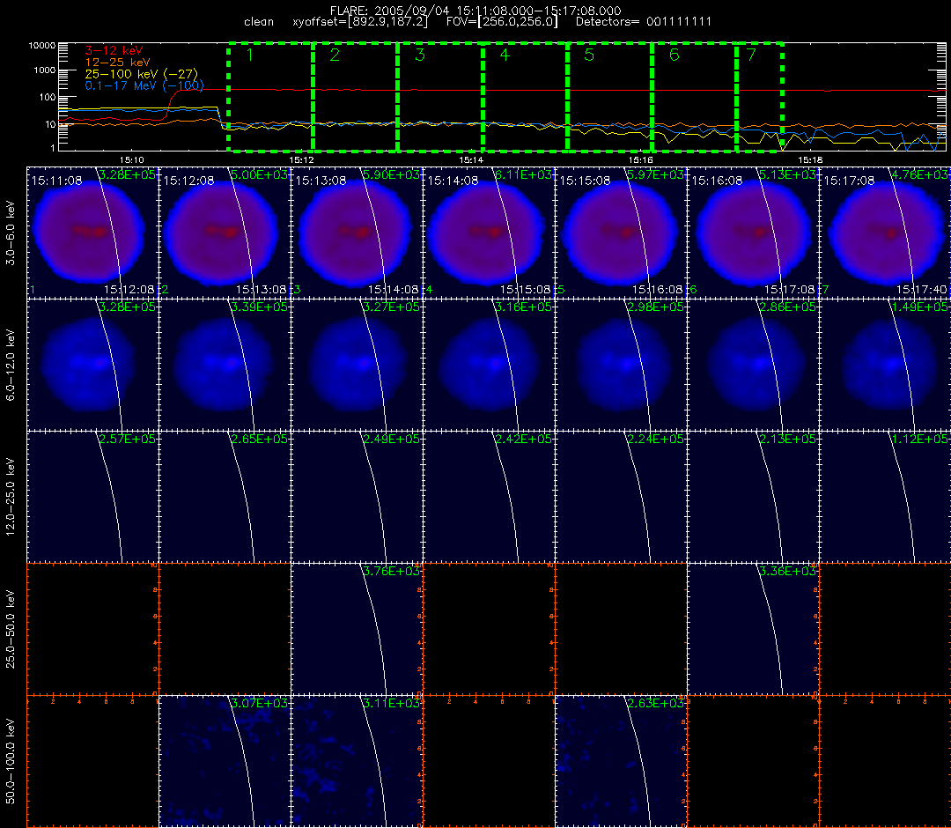This screenshot has width=951, height=828.
Task: Click the FLARE 2005/09/04 title text
Action: tap(475, 11)
